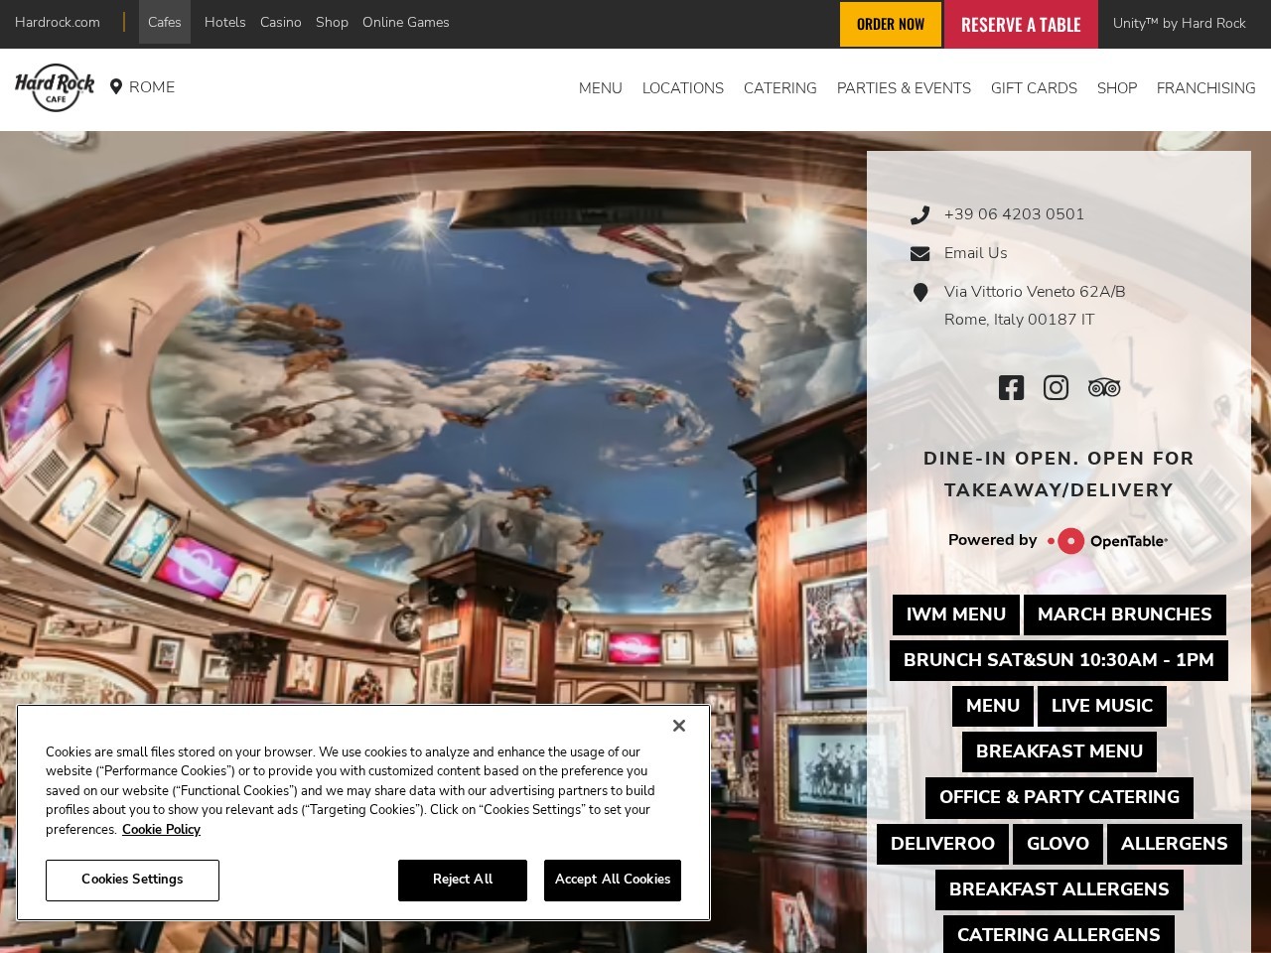Visit the TripAdvisor reviews icon
This screenshot has height=953, width=1271.
[1103, 387]
